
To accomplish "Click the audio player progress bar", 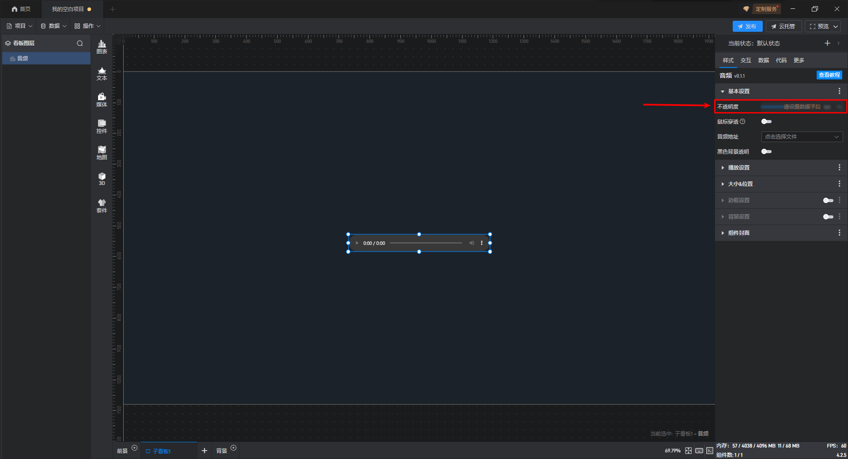I will 426,243.
